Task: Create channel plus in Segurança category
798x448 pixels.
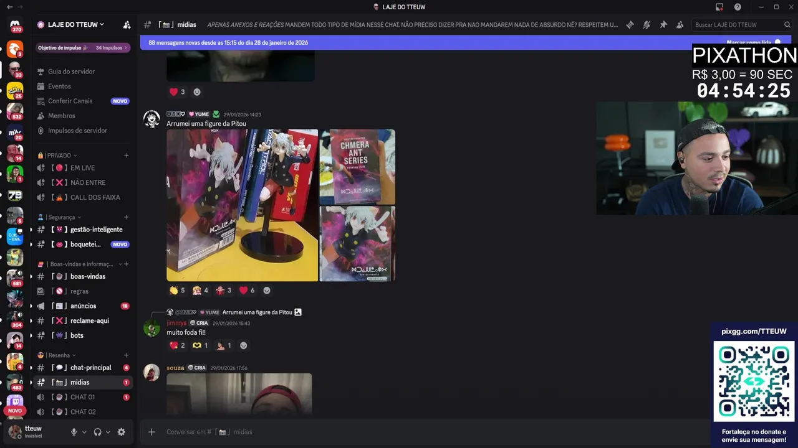Action: (x=127, y=217)
